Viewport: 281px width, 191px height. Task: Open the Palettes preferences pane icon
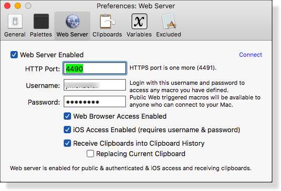point(41,21)
